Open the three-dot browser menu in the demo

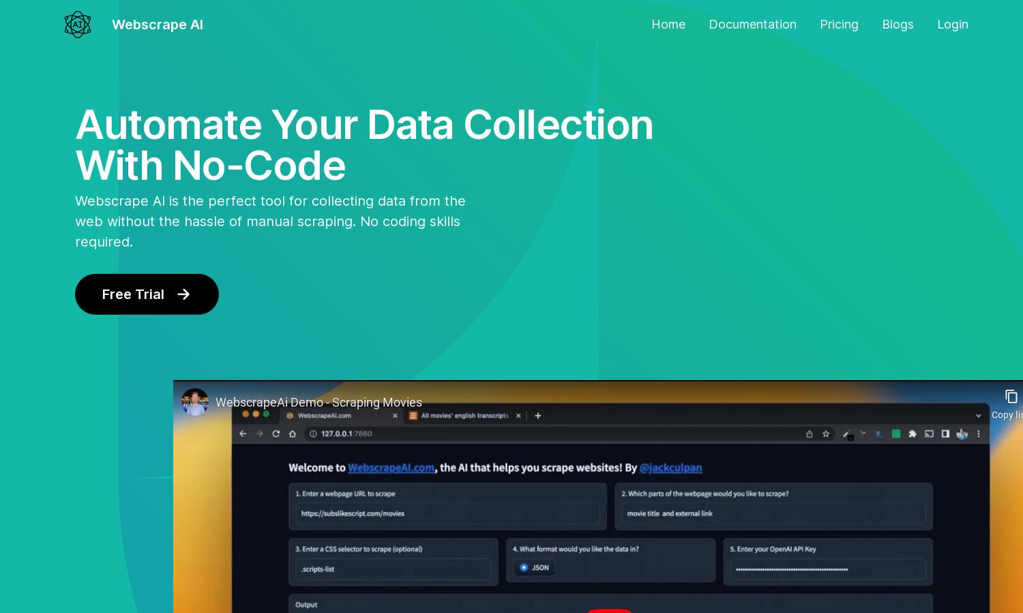click(979, 434)
